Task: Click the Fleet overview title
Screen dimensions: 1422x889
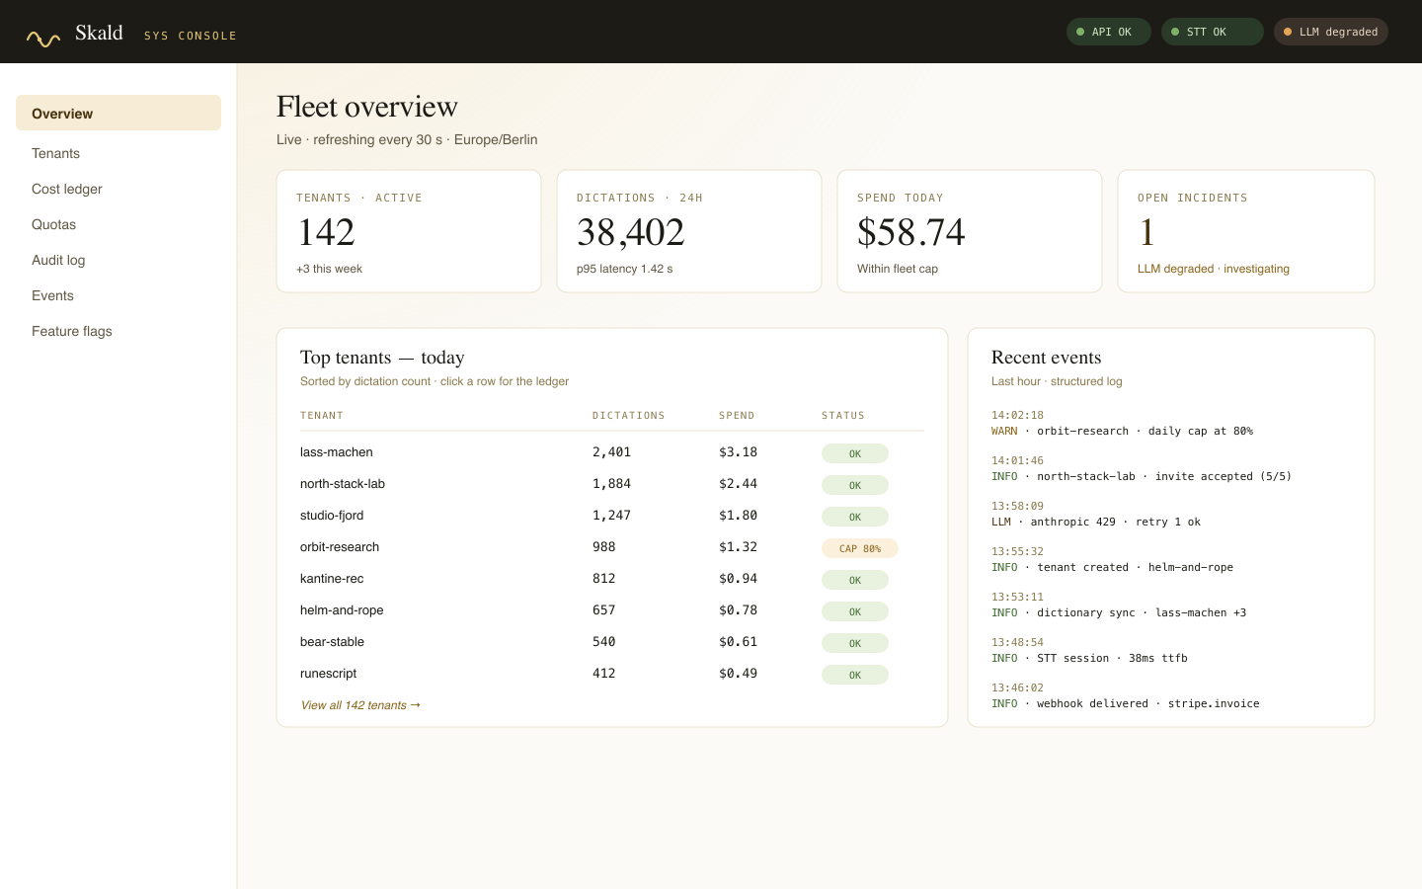Action: (x=367, y=107)
